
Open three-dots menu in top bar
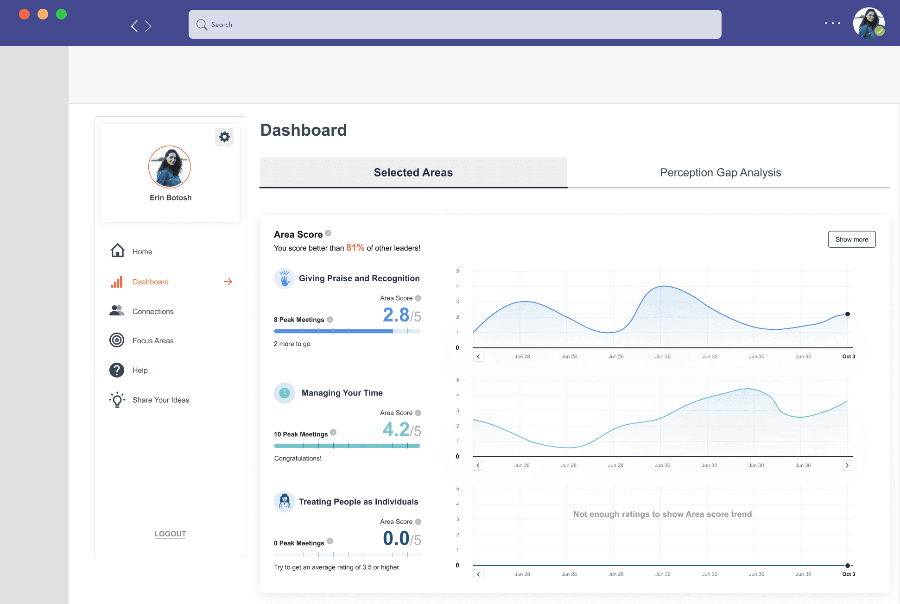point(832,23)
